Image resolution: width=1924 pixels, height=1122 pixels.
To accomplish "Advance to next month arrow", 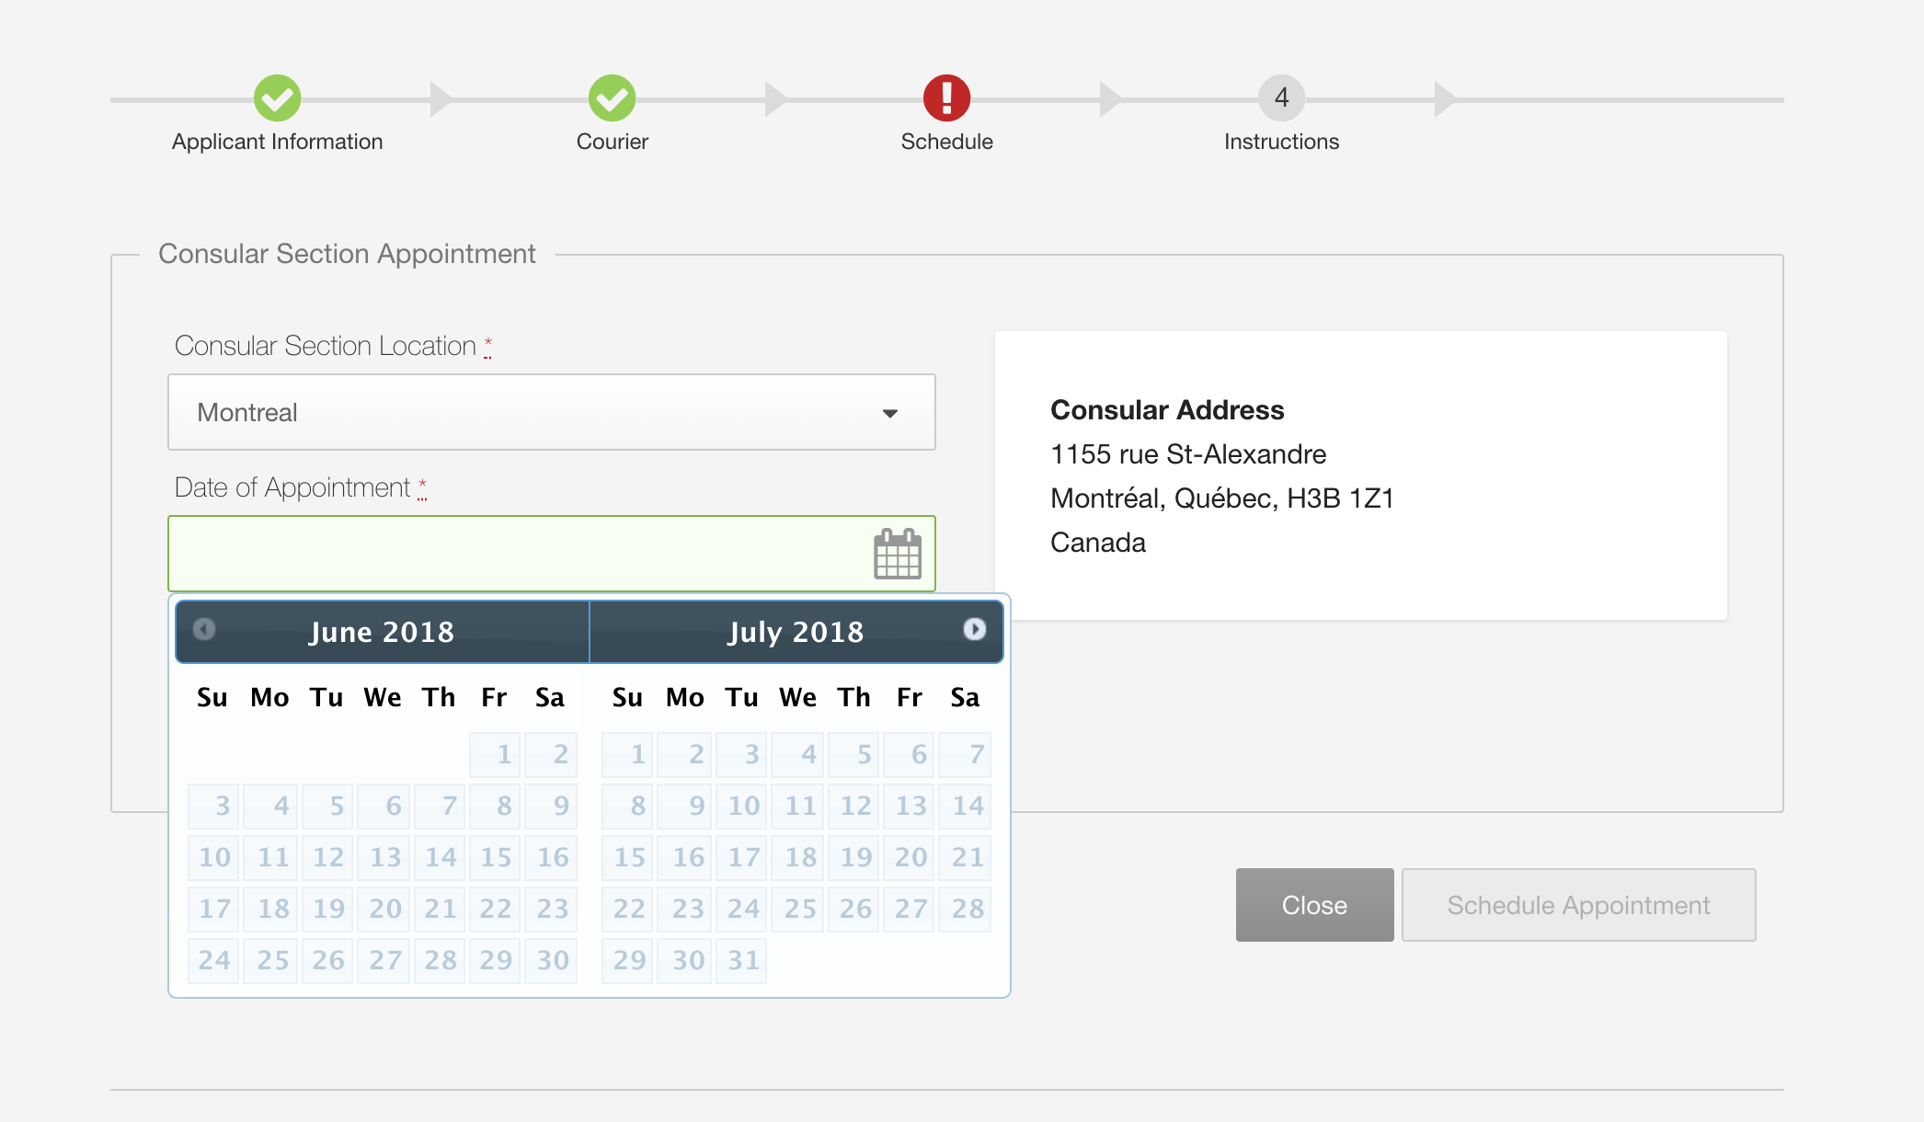I will point(974,629).
